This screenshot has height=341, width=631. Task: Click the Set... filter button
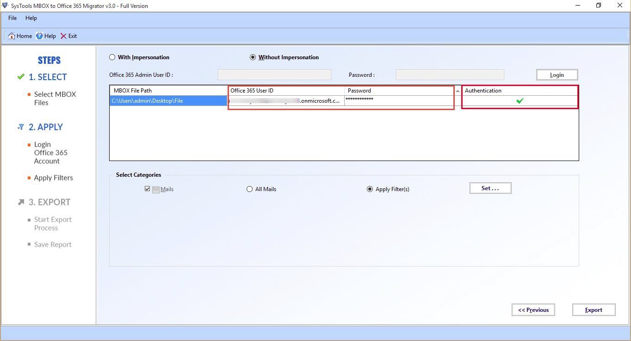coord(490,188)
